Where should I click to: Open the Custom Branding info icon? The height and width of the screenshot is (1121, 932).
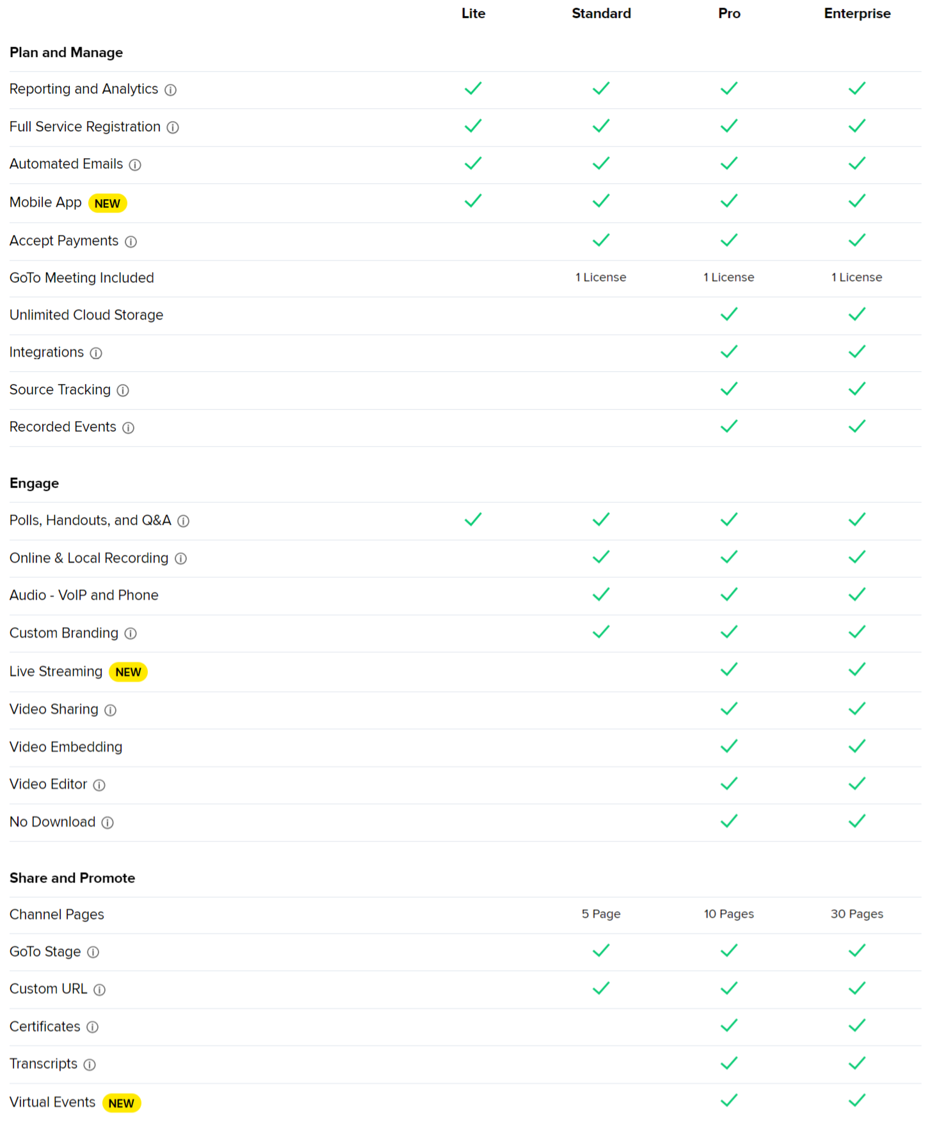click(x=131, y=634)
